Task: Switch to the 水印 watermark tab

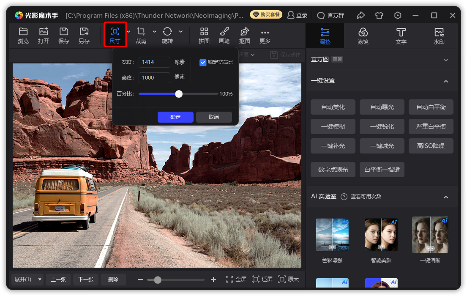Action: [x=439, y=36]
